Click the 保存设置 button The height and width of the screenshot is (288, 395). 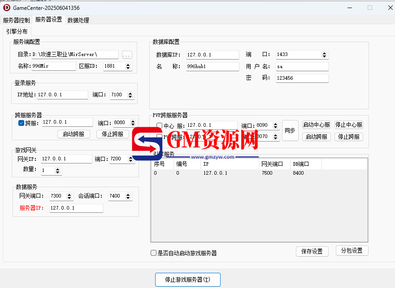[312, 252]
